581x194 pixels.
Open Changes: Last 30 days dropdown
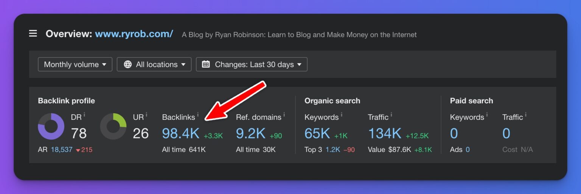tap(252, 64)
